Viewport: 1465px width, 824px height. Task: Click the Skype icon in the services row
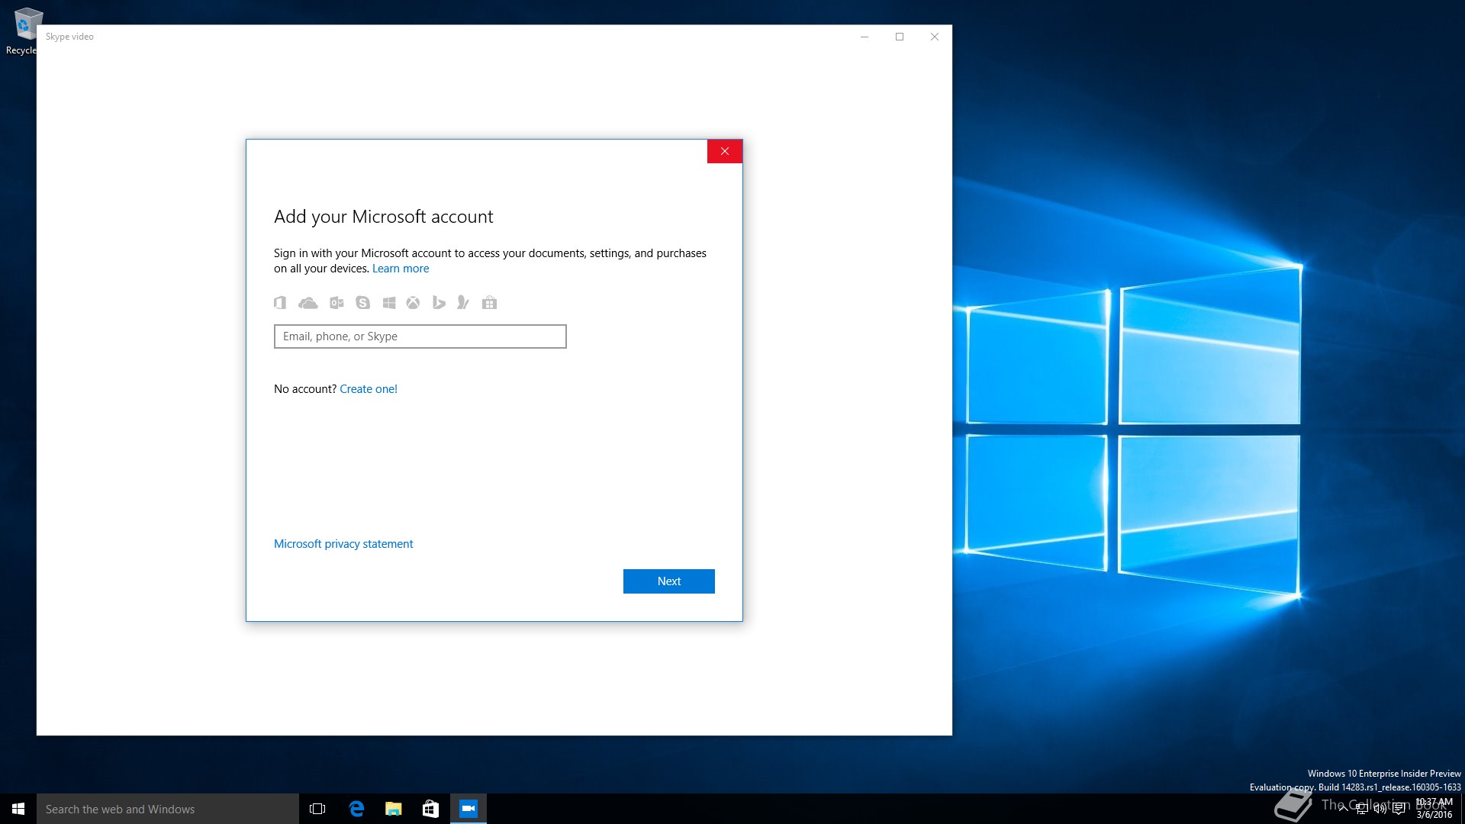pos(363,303)
